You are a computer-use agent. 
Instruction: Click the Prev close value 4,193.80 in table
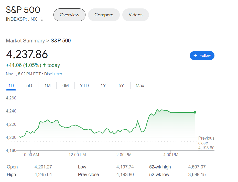pyautogui.click(x=125, y=175)
